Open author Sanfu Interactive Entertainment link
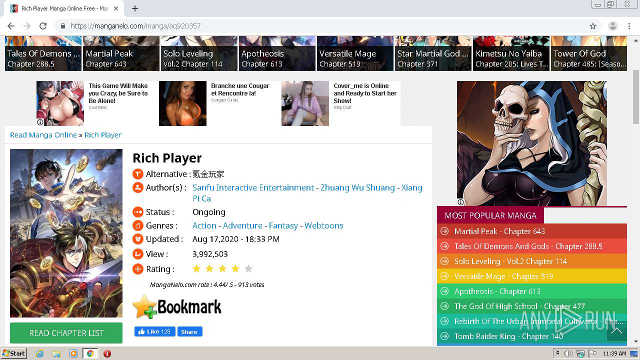The image size is (640, 360). click(253, 187)
